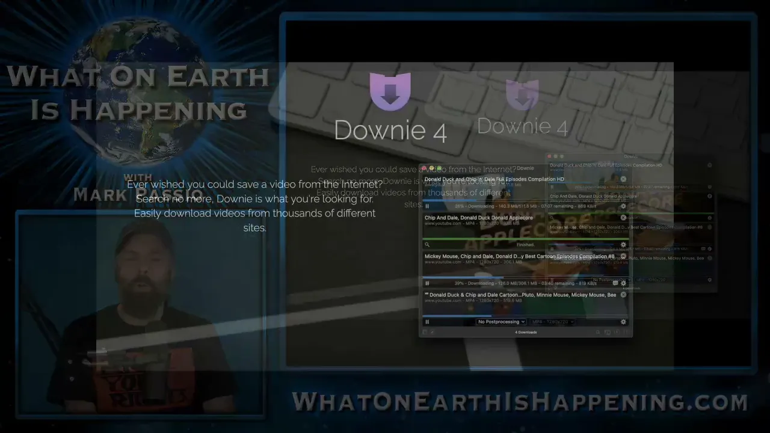Click the '03:40 remaining' download status line
Viewport: 770px width, 433px height.
(526, 283)
